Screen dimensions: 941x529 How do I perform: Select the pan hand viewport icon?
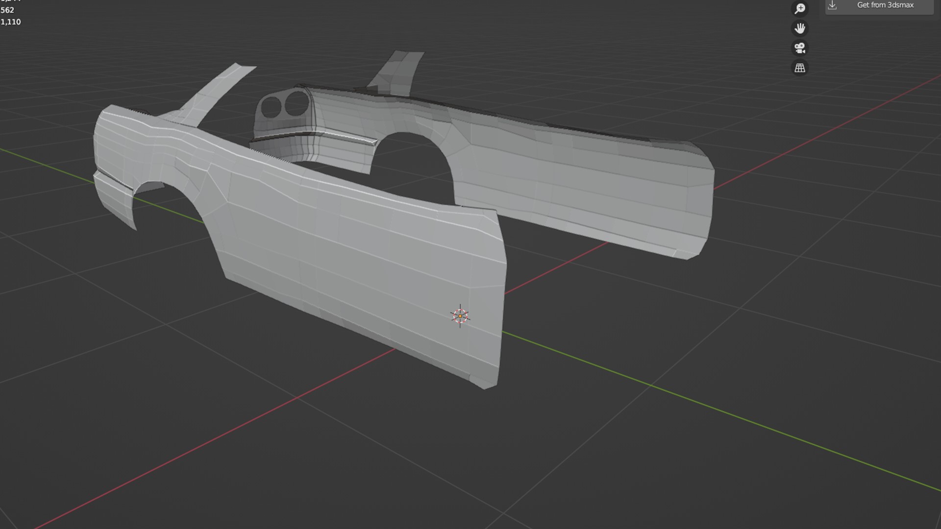[x=800, y=28]
